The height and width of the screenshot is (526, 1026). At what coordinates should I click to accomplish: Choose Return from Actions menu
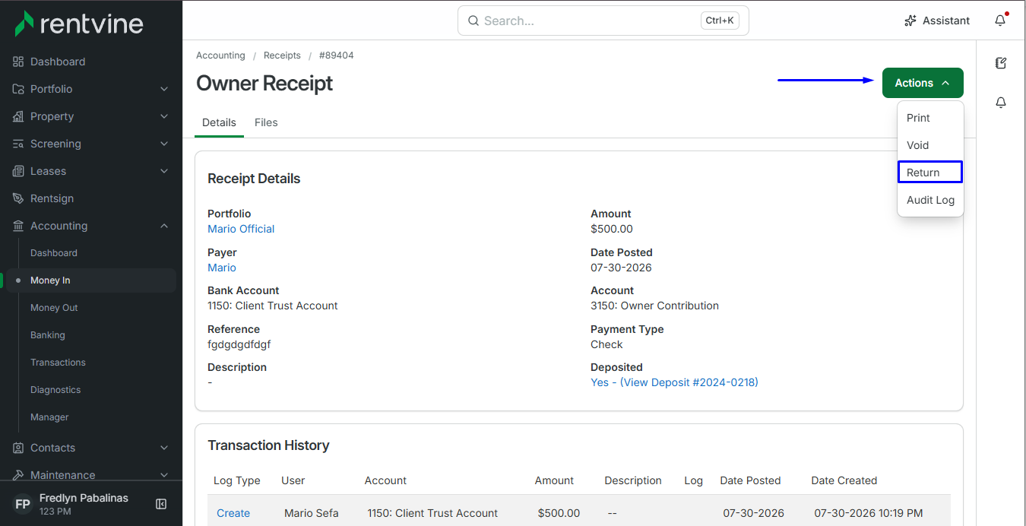(x=930, y=173)
